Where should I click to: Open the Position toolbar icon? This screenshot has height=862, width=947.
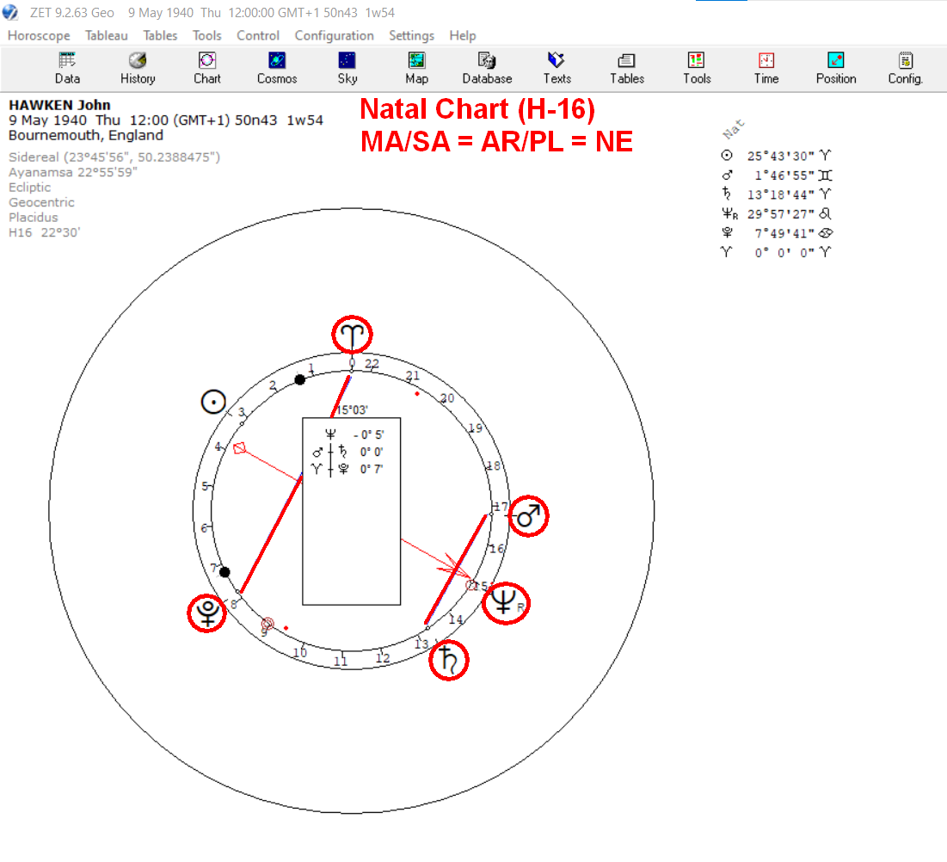836,68
